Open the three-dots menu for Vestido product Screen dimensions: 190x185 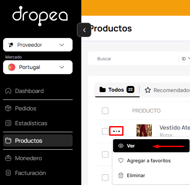(x=117, y=131)
